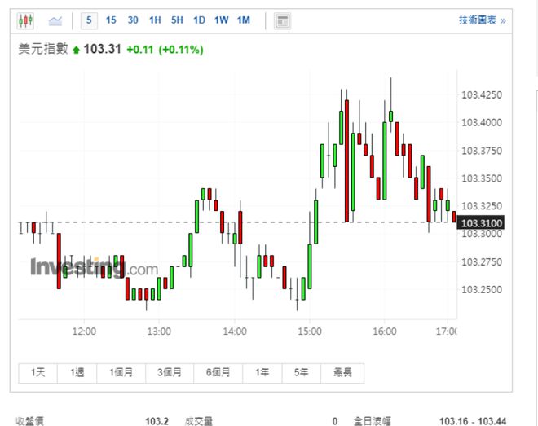Click the 成交量 label
The height and width of the screenshot is (426, 538).
click(x=199, y=421)
